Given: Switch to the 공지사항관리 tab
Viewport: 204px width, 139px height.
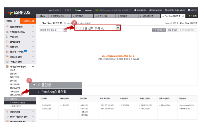Looking at the screenshot, I should click(149, 16).
